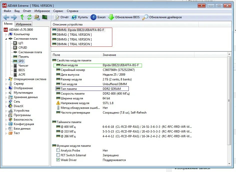Click Обновления драйверов toolbar button

click(x=162, y=17)
